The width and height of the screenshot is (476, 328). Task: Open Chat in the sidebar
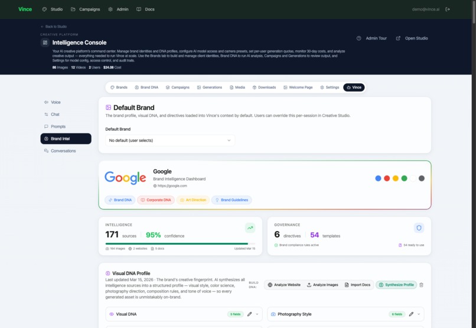(x=66, y=115)
